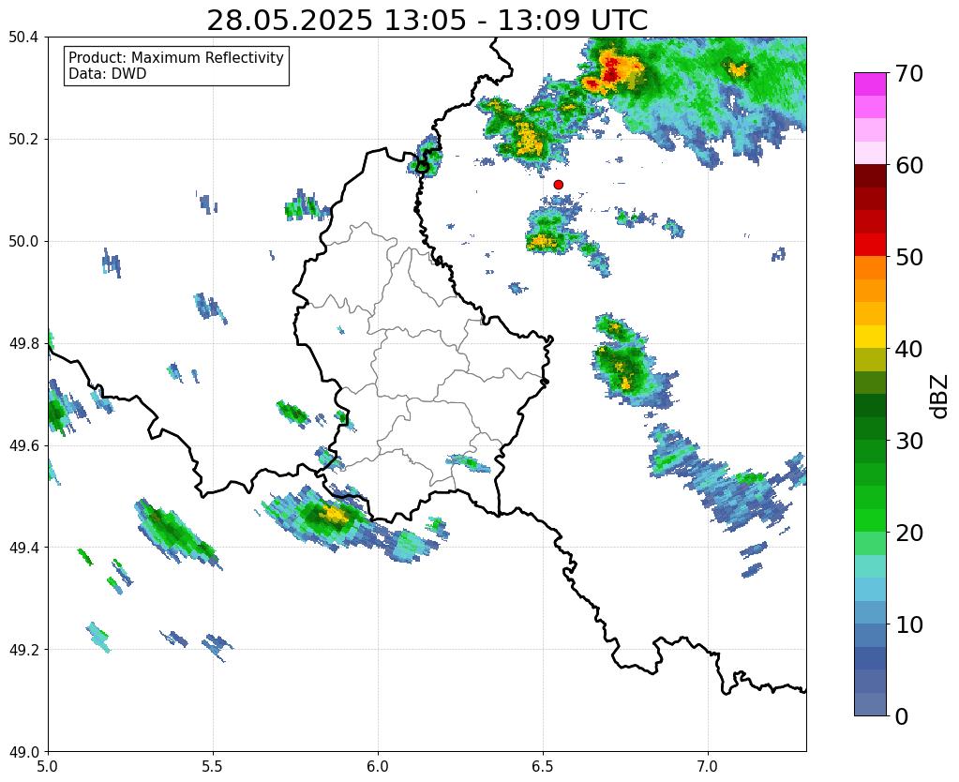The width and height of the screenshot is (959, 782).
Task: Click the title timestamp '28.05.2025 13:05 - 13:09 UTC'
Action: point(427,21)
